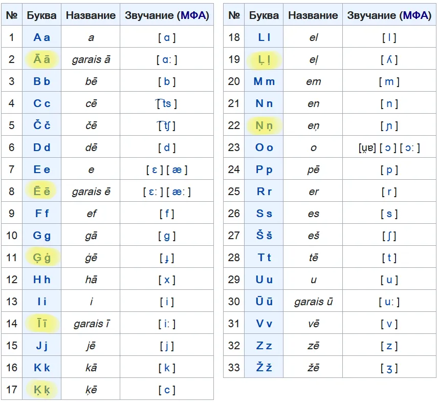Click the [ɲ] sound link for Ņ

pyautogui.click(x=389, y=125)
